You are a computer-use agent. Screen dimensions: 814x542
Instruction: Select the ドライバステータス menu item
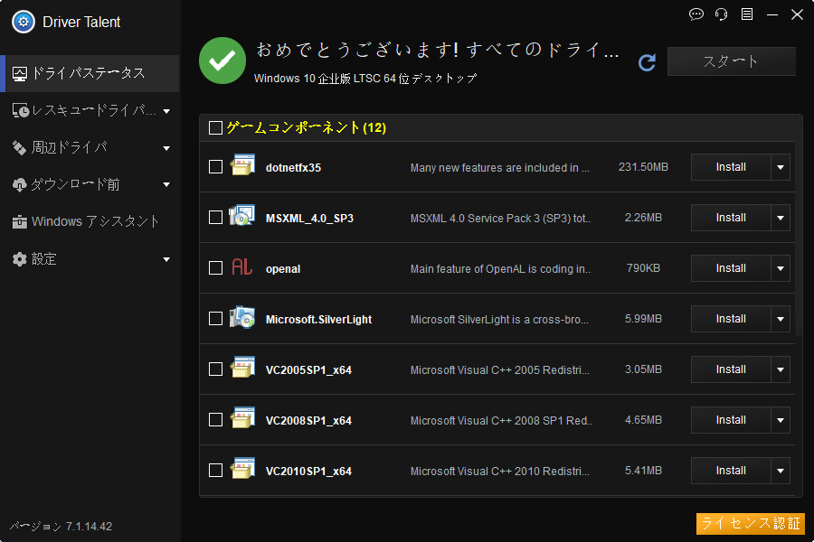point(90,74)
